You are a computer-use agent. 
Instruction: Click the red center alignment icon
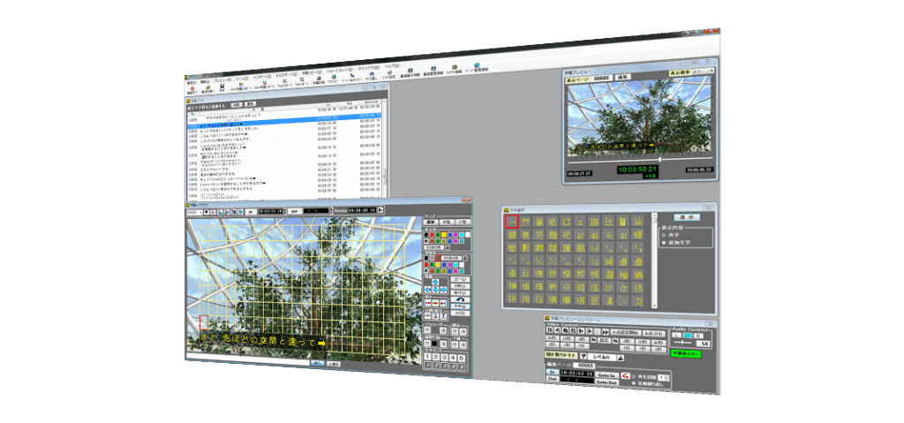(x=436, y=302)
